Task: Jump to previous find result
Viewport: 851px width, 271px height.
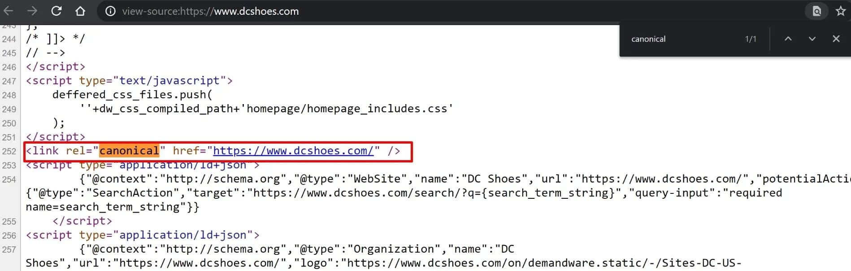Action: point(788,39)
